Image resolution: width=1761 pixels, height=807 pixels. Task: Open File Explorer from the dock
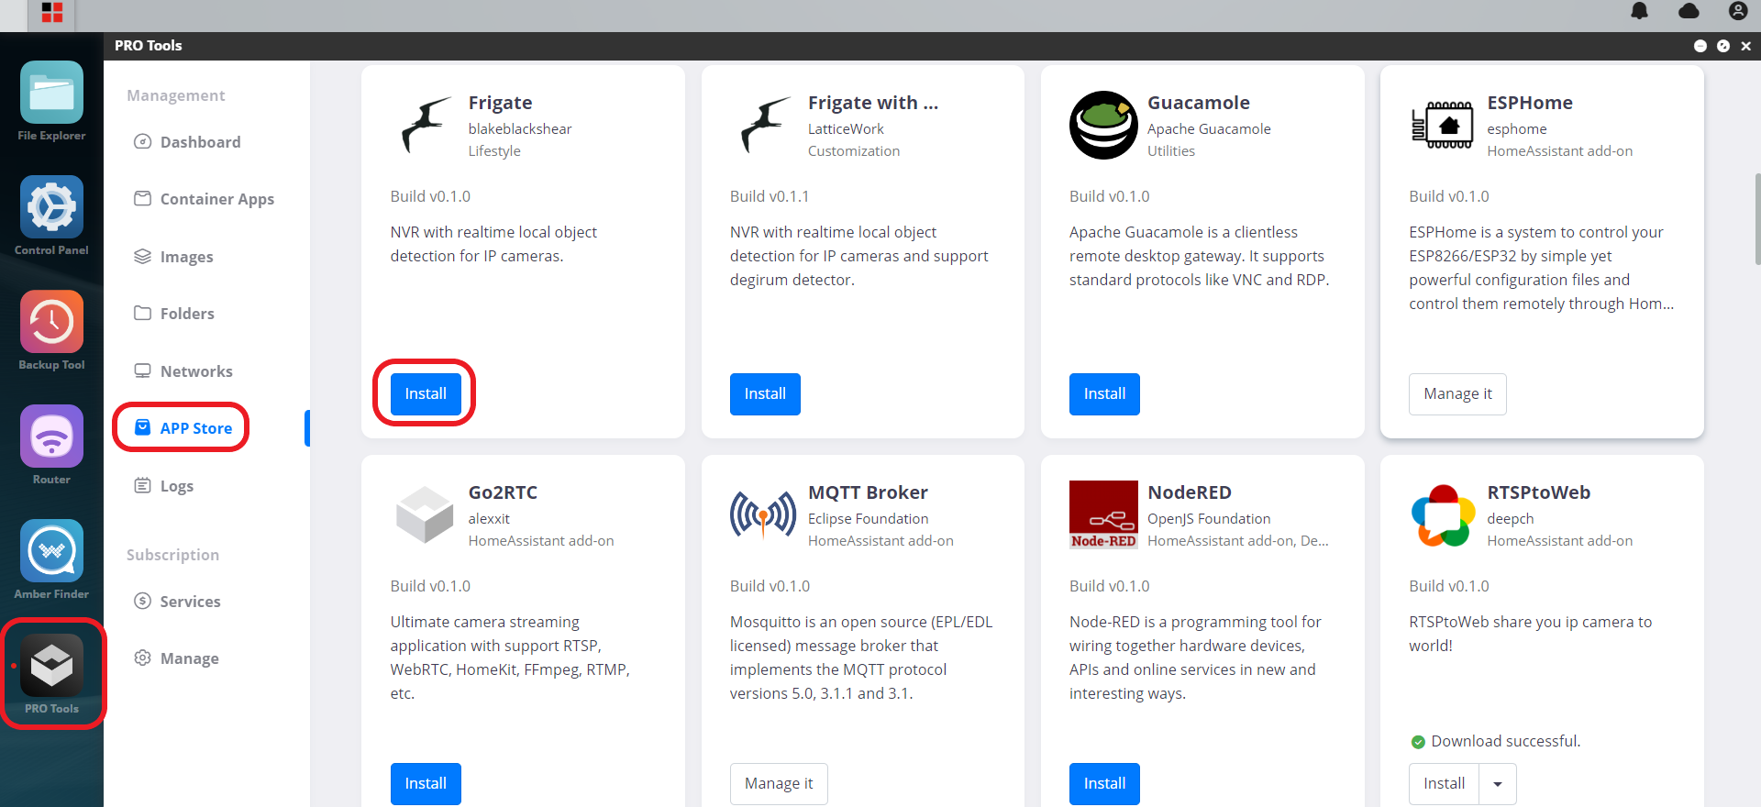point(51,93)
